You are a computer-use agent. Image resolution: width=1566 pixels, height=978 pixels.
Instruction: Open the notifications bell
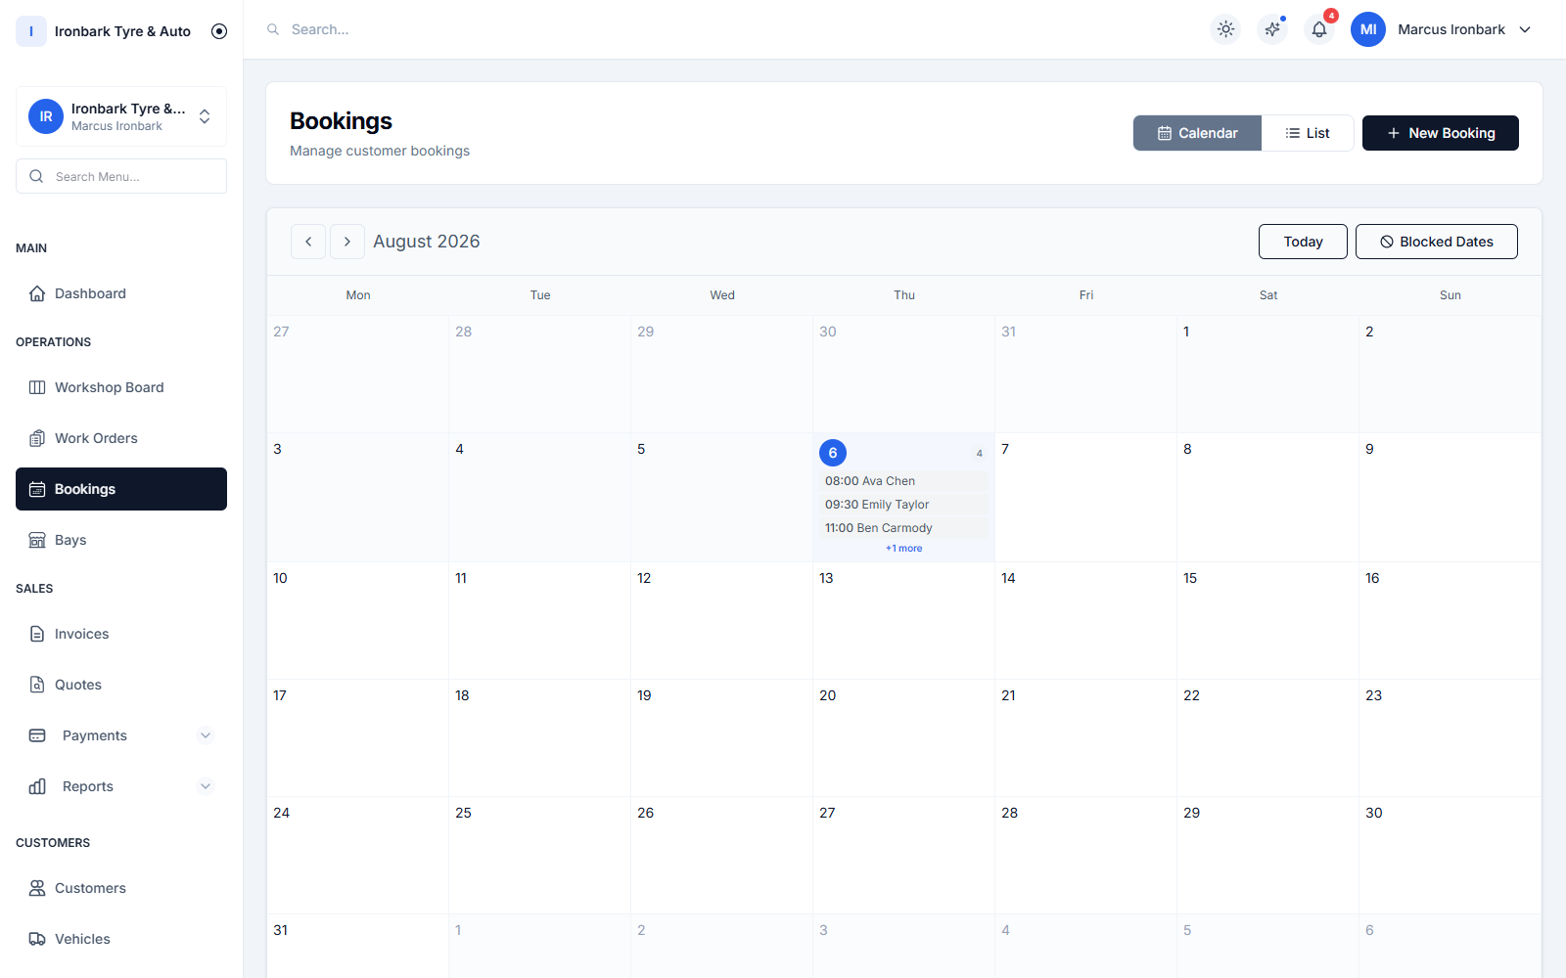click(1319, 29)
